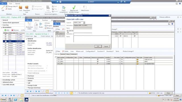Switch to the General ribbon tab
The image size is (182, 102).
[18, 4]
